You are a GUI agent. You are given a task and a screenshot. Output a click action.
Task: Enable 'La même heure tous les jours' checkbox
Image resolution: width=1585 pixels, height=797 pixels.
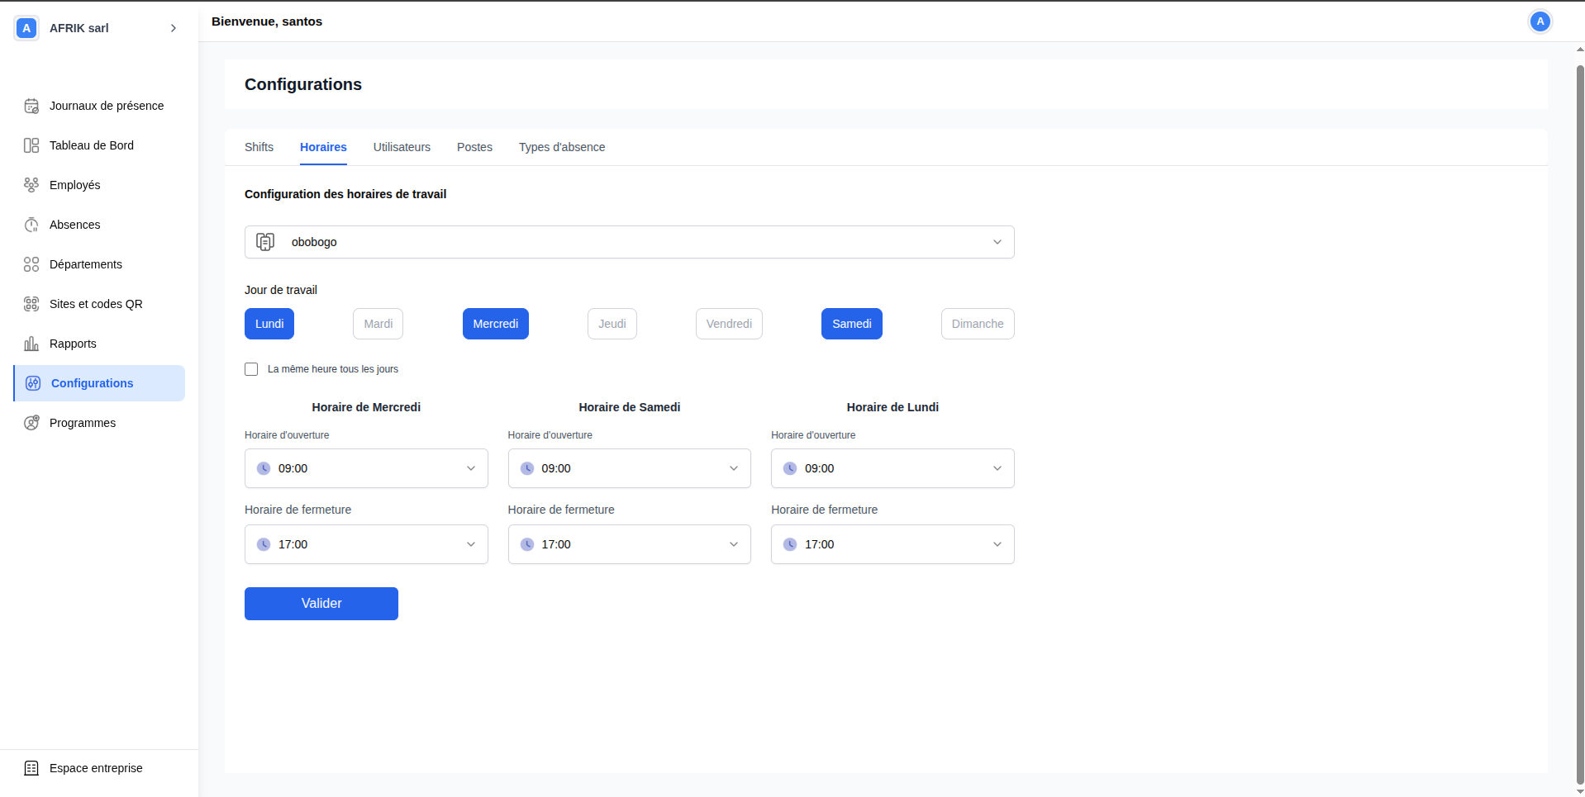(x=251, y=369)
